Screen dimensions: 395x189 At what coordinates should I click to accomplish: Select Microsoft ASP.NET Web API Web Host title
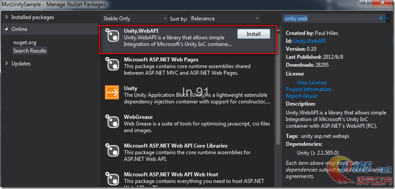pos(171,174)
